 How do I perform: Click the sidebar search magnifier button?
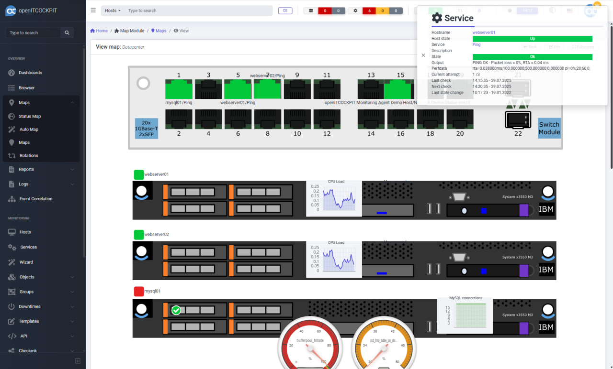pos(67,33)
